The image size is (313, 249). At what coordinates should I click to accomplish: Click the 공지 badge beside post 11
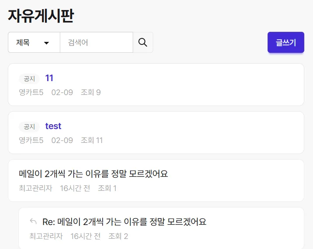tap(29, 79)
